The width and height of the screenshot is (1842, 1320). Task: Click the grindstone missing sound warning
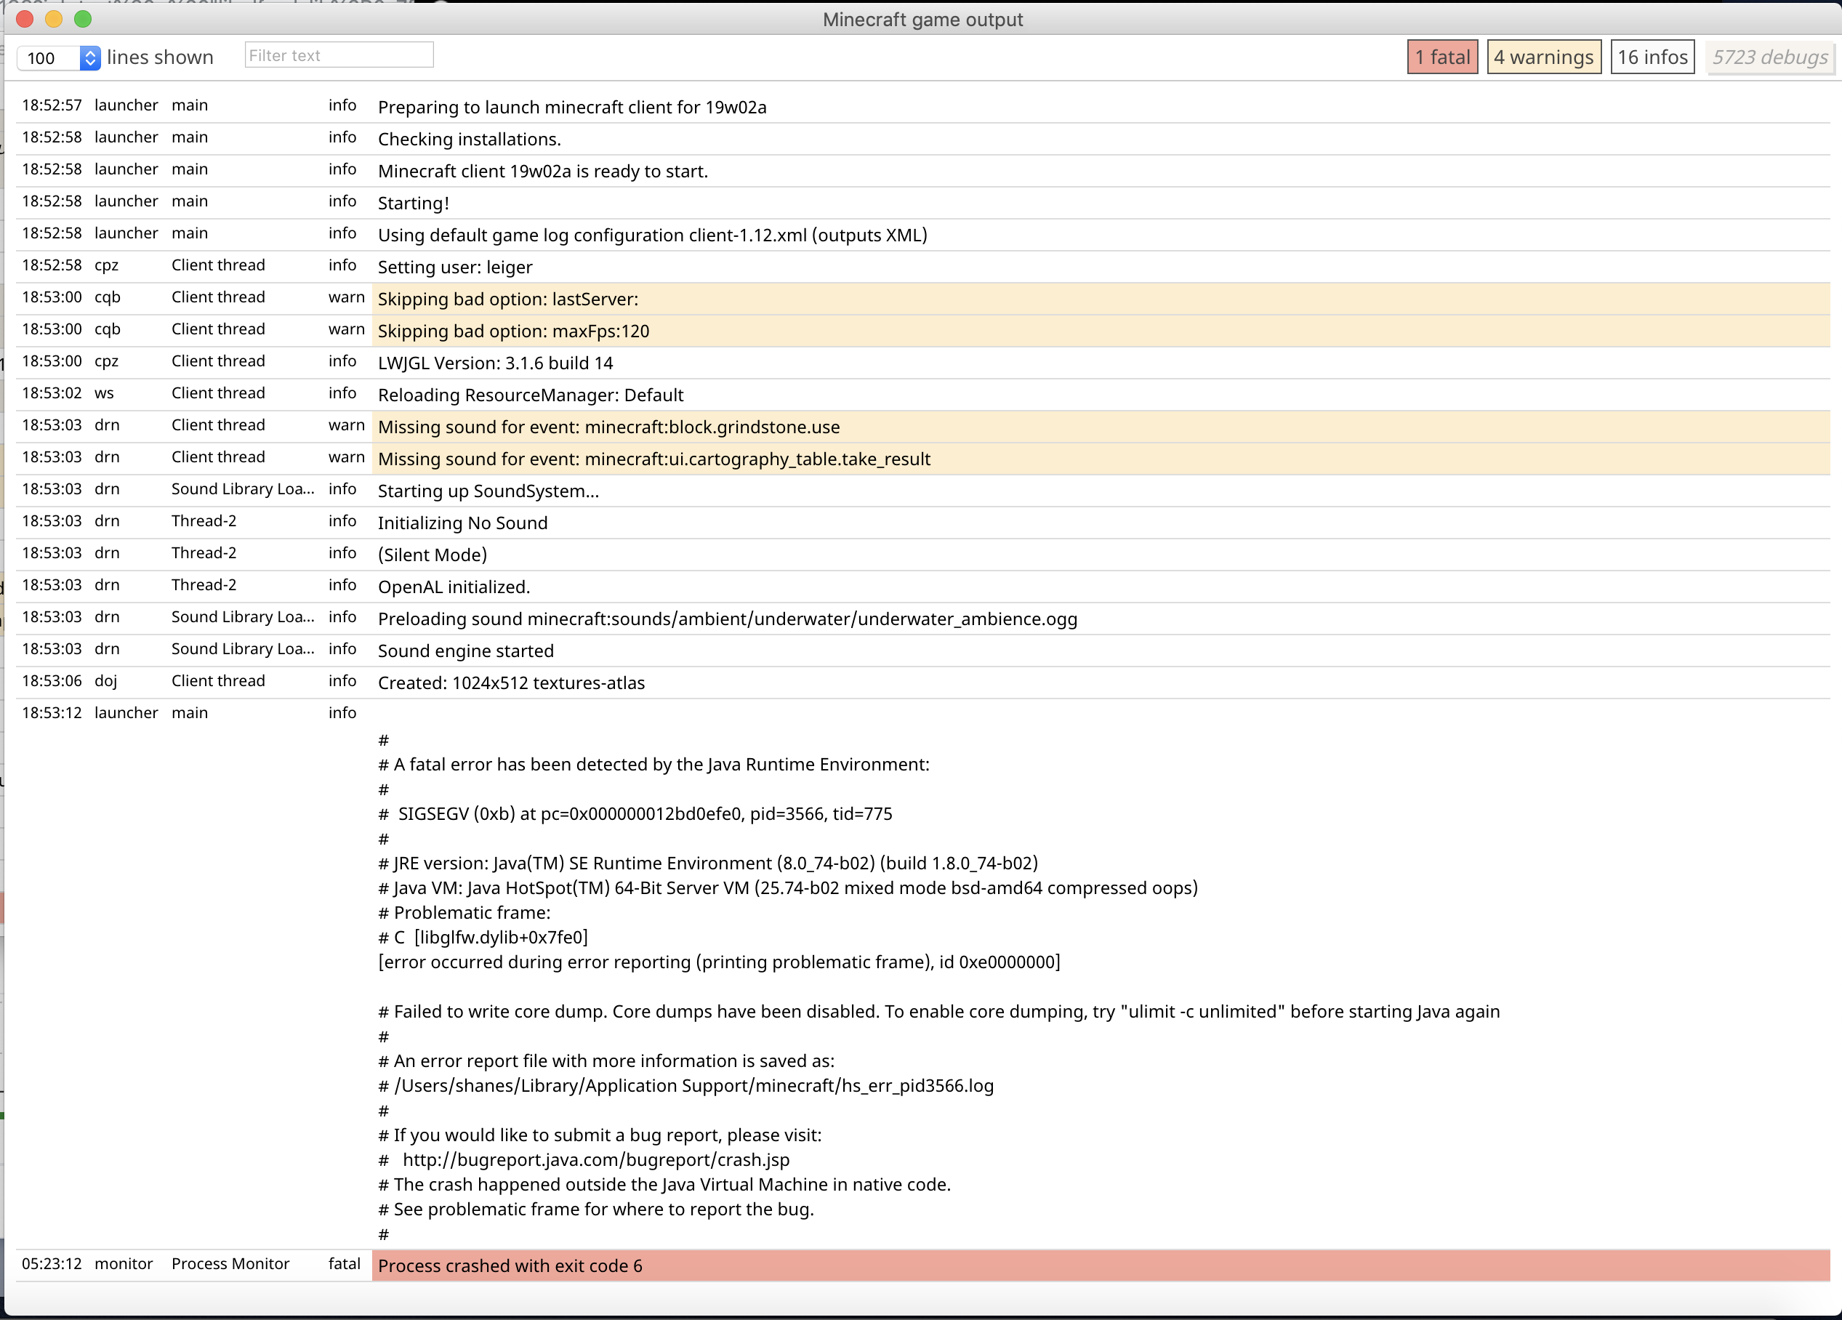(608, 427)
